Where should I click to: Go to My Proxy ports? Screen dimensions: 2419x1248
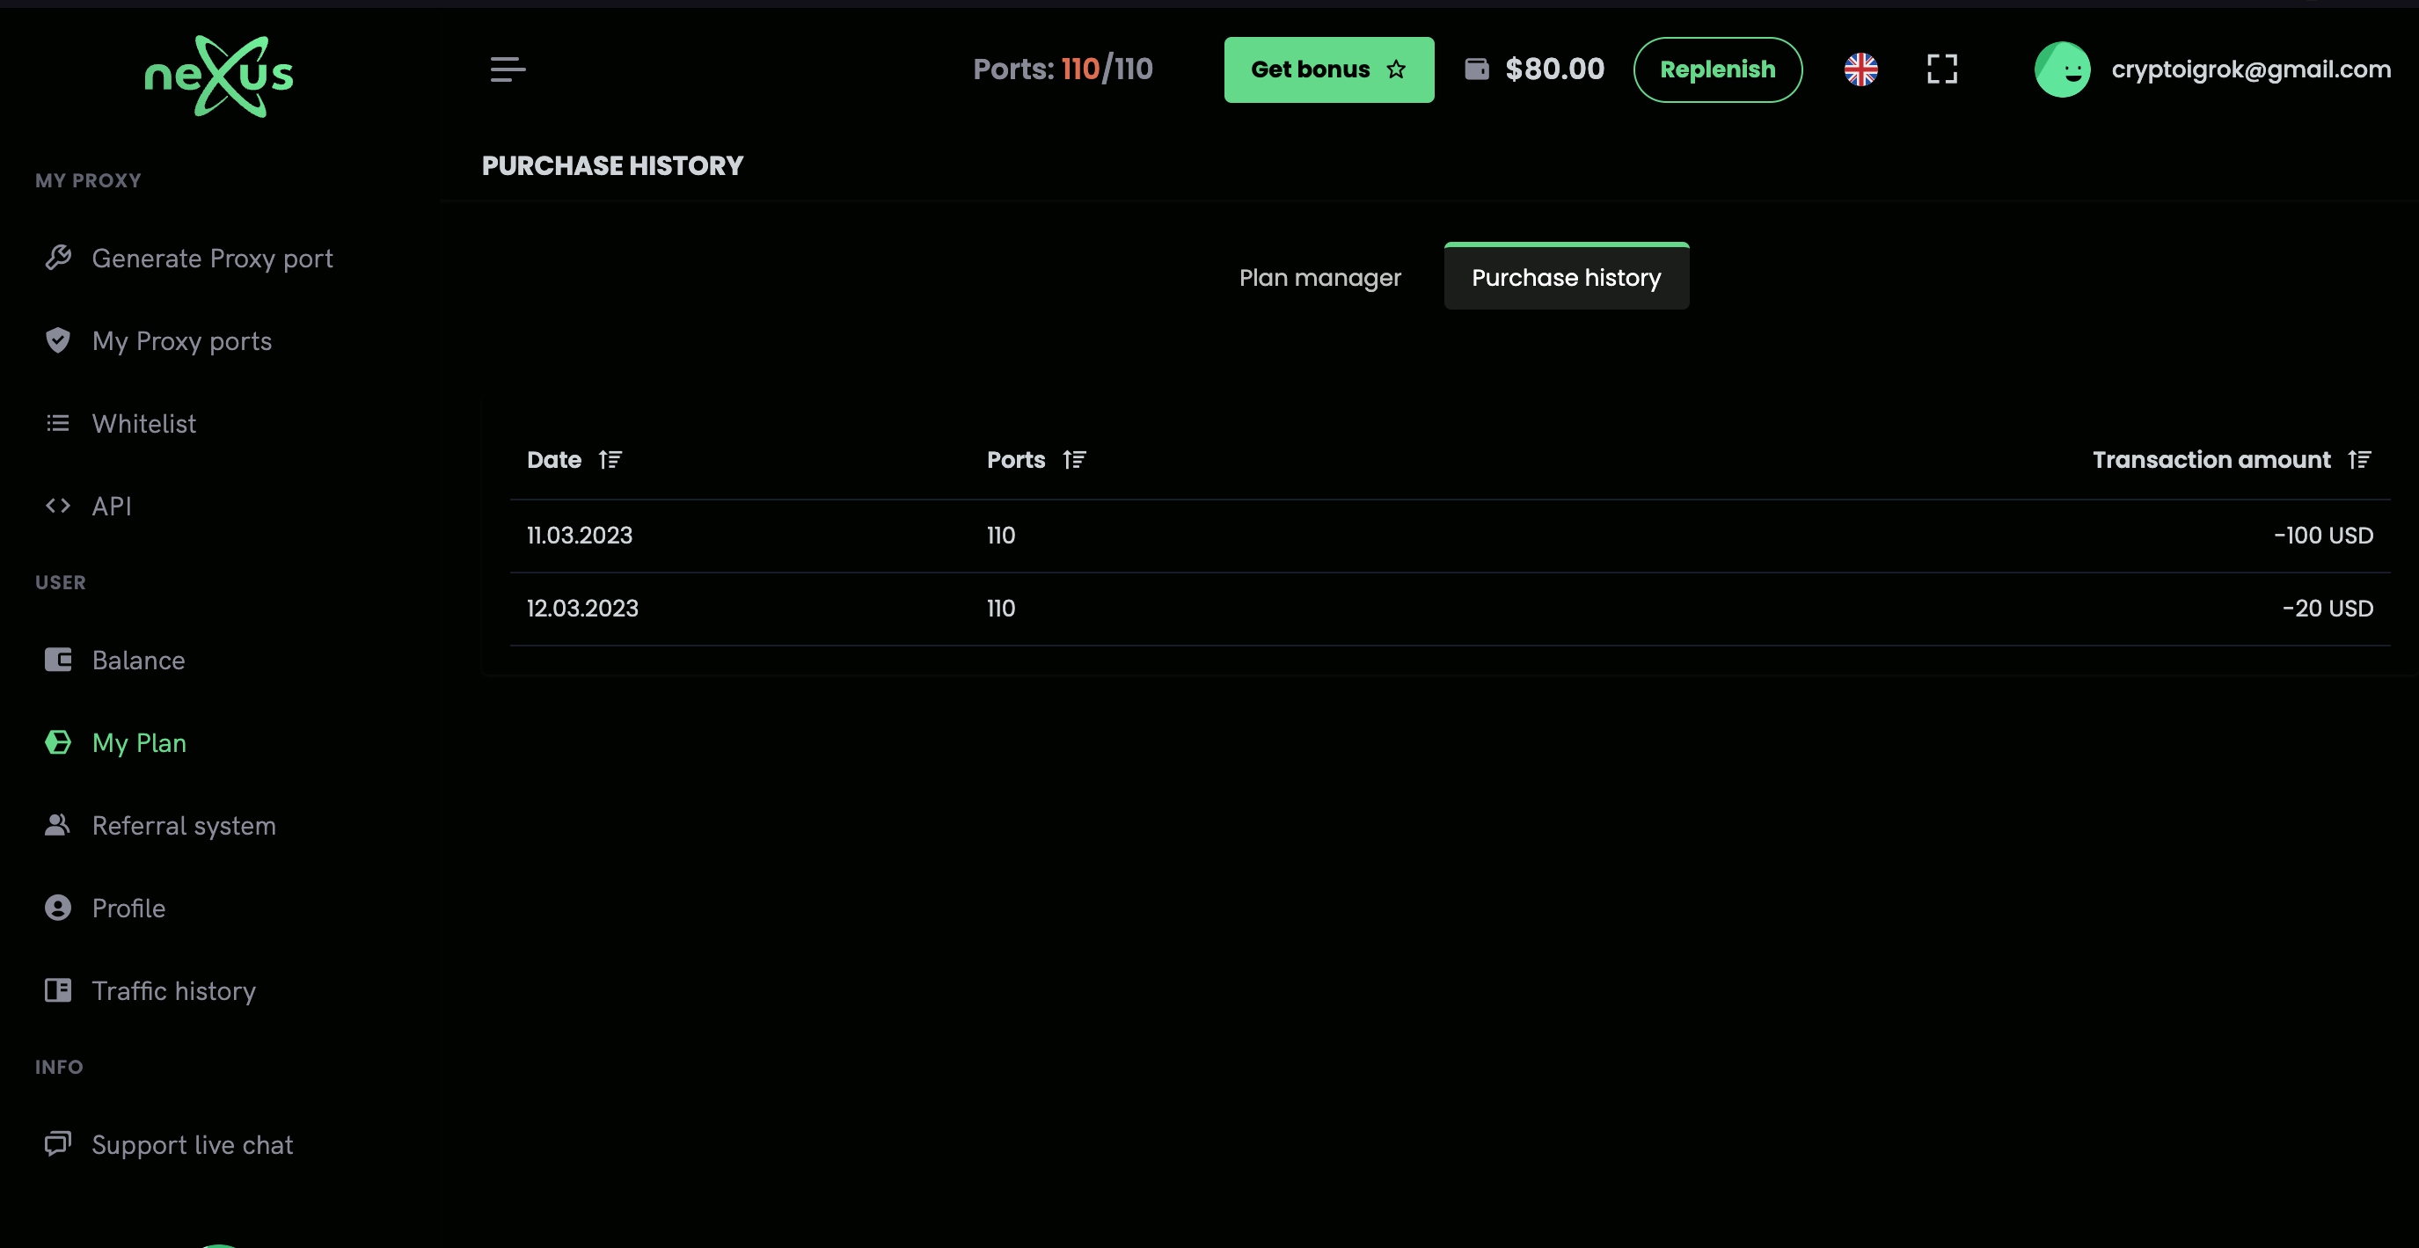tap(181, 341)
